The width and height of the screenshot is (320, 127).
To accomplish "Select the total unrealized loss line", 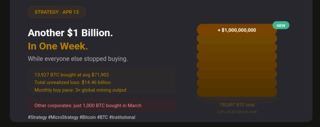I will tap(73, 82).
